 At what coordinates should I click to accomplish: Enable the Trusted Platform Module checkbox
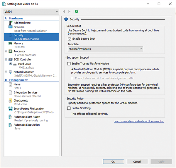pyautogui.click(x=69, y=64)
